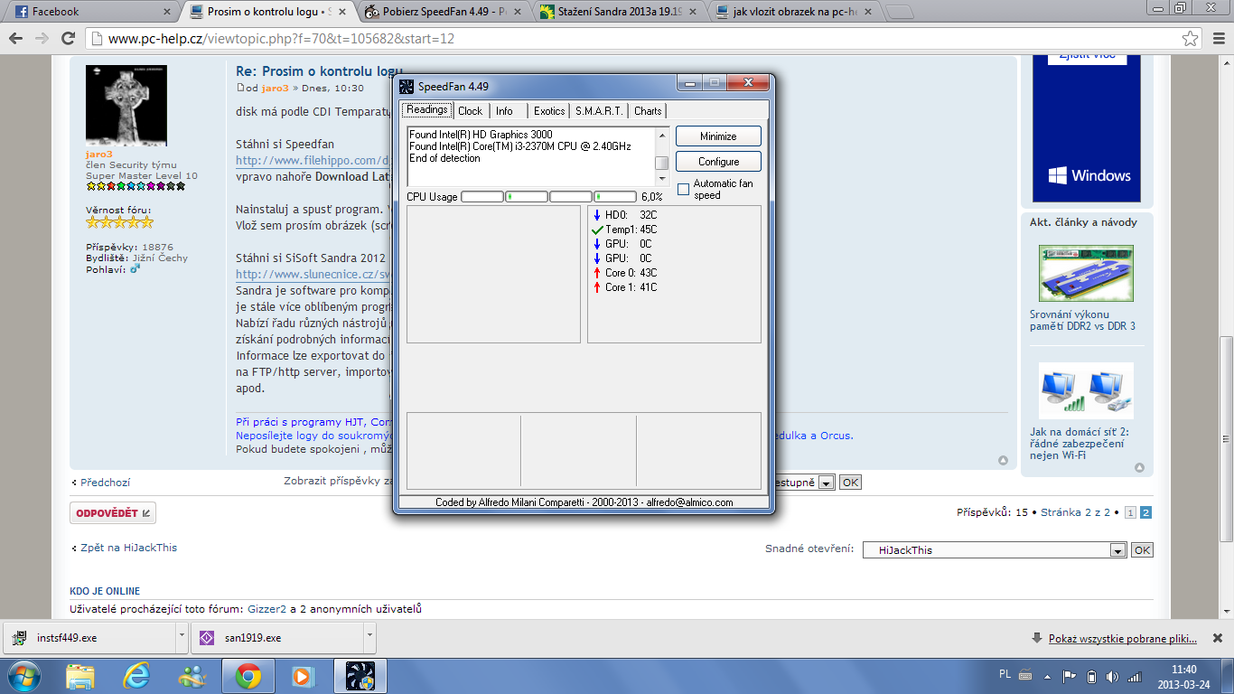Click OK next to the HiJackThis dropdown

[x=1142, y=550]
